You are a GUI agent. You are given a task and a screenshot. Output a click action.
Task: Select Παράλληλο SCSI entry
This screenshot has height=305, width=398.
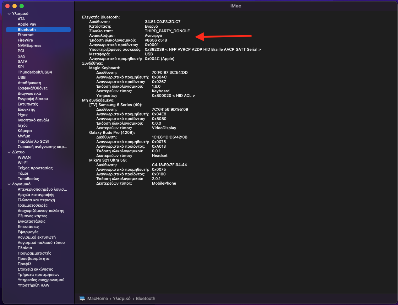click(33, 142)
